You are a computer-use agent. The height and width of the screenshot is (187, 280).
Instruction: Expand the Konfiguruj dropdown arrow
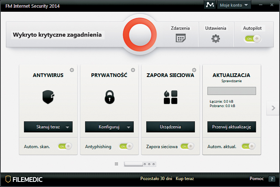tap(129, 127)
